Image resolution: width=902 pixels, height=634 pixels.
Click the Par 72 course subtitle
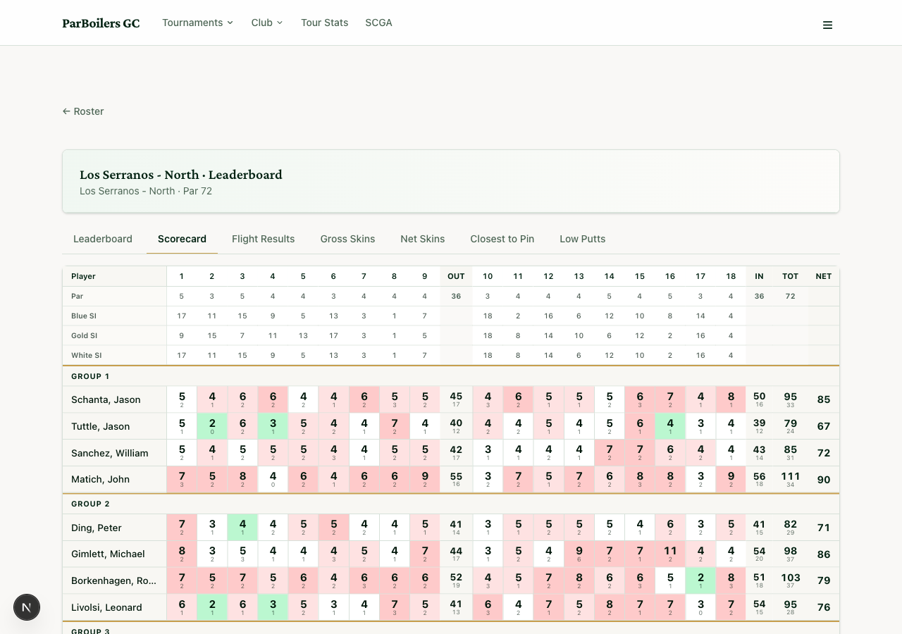[146, 191]
